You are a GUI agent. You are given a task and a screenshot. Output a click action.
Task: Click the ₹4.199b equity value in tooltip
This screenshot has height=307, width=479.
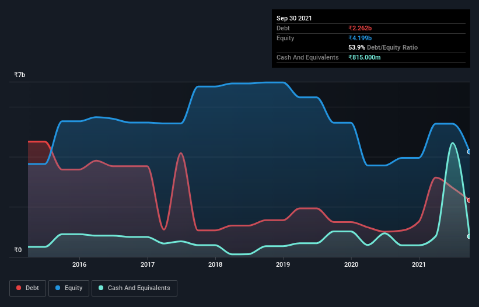(360, 38)
